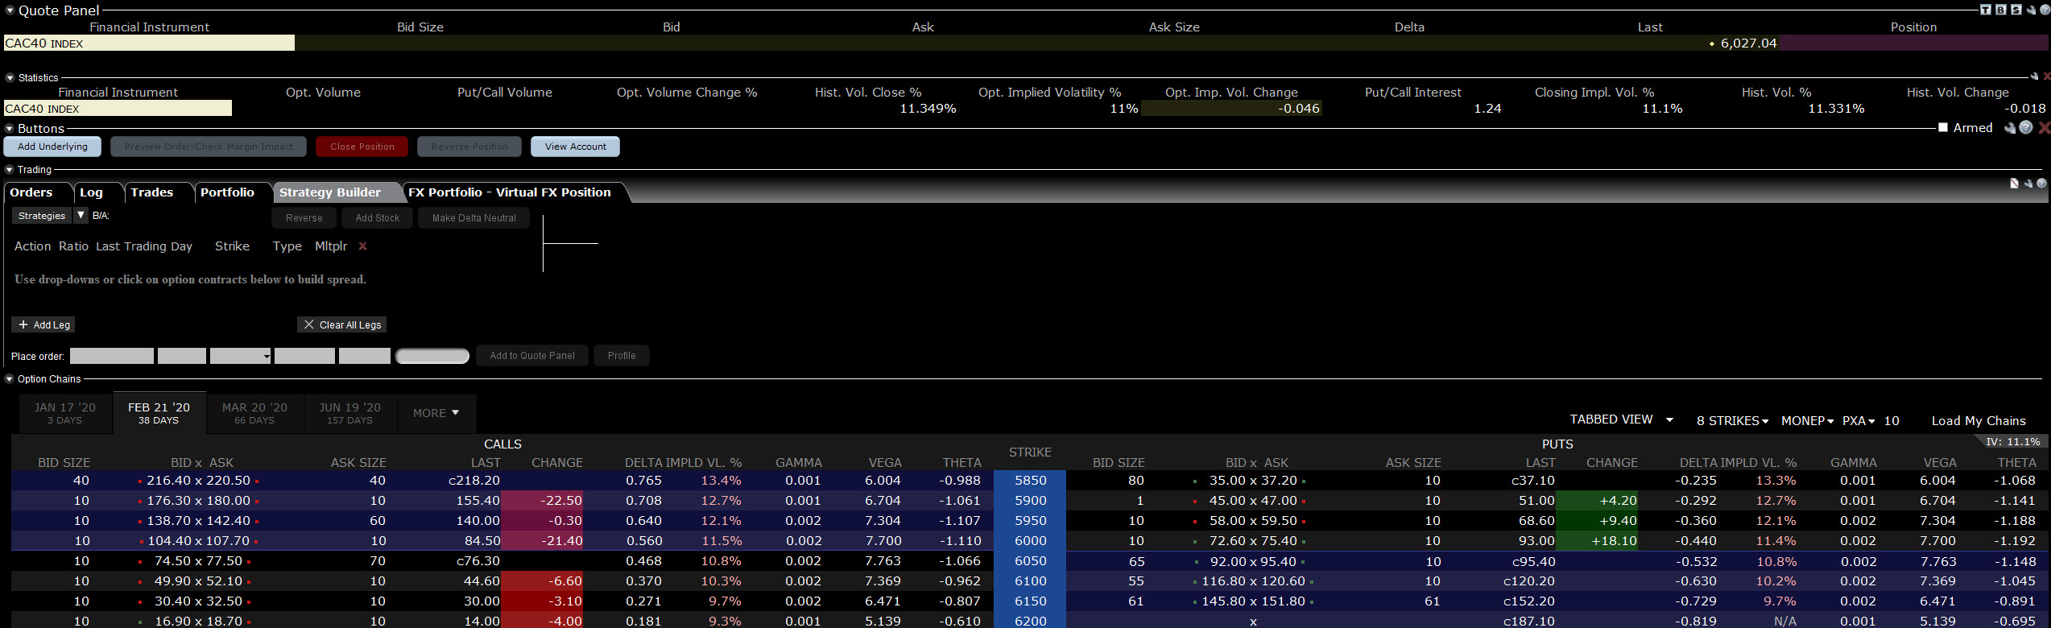This screenshot has height=628, width=2051.
Task: Click the B icon in Quote Panel header
Action: pos(2000,10)
